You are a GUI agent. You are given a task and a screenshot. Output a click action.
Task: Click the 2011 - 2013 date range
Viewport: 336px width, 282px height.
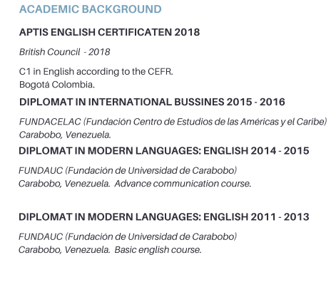(280, 217)
